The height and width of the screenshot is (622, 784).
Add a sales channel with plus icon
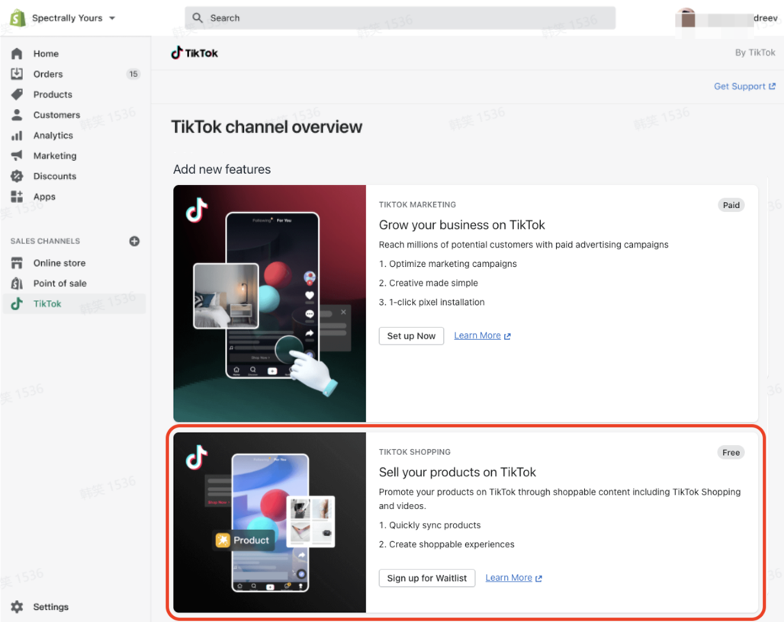(x=134, y=242)
